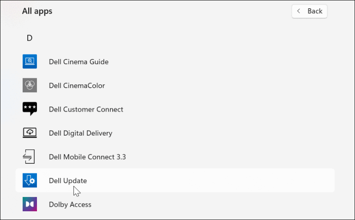
Task: Open Dell Update from the app list
Action: click(x=67, y=180)
